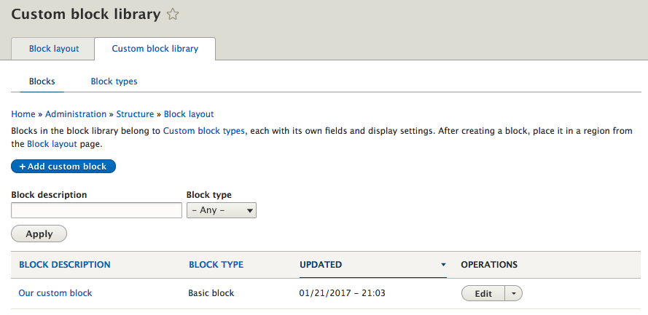Click the Apply filter button

point(39,234)
